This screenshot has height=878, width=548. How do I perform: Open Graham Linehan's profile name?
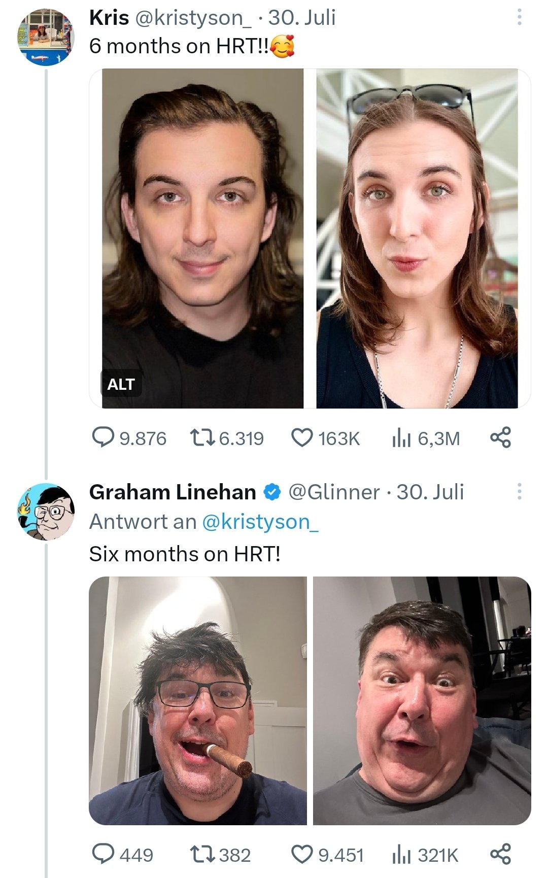tap(173, 492)
